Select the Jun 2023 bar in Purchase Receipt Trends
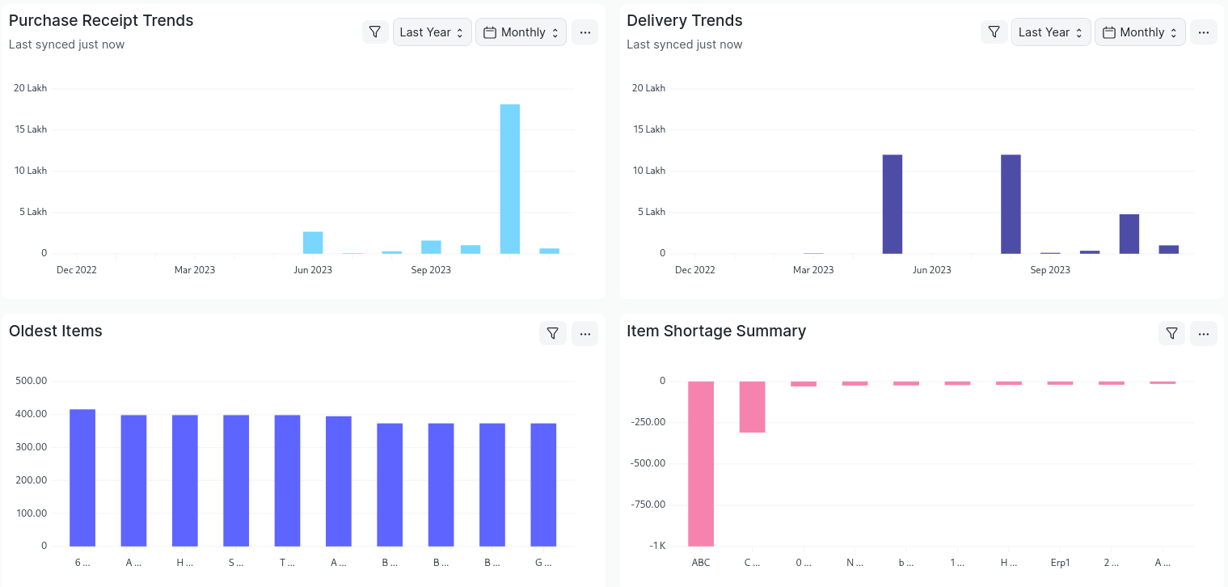Screen dimensions: 1228x587 tap(313, 243)
